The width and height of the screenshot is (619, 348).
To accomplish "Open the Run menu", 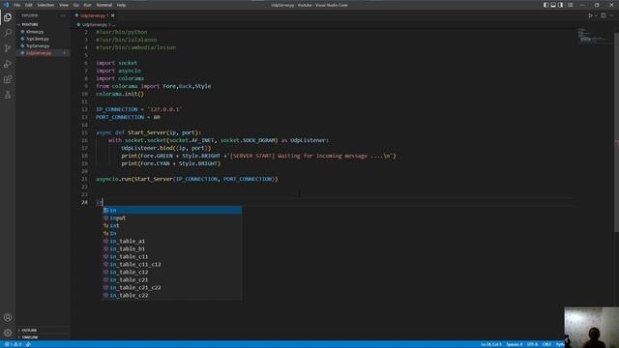I will (x=87, y=5).
